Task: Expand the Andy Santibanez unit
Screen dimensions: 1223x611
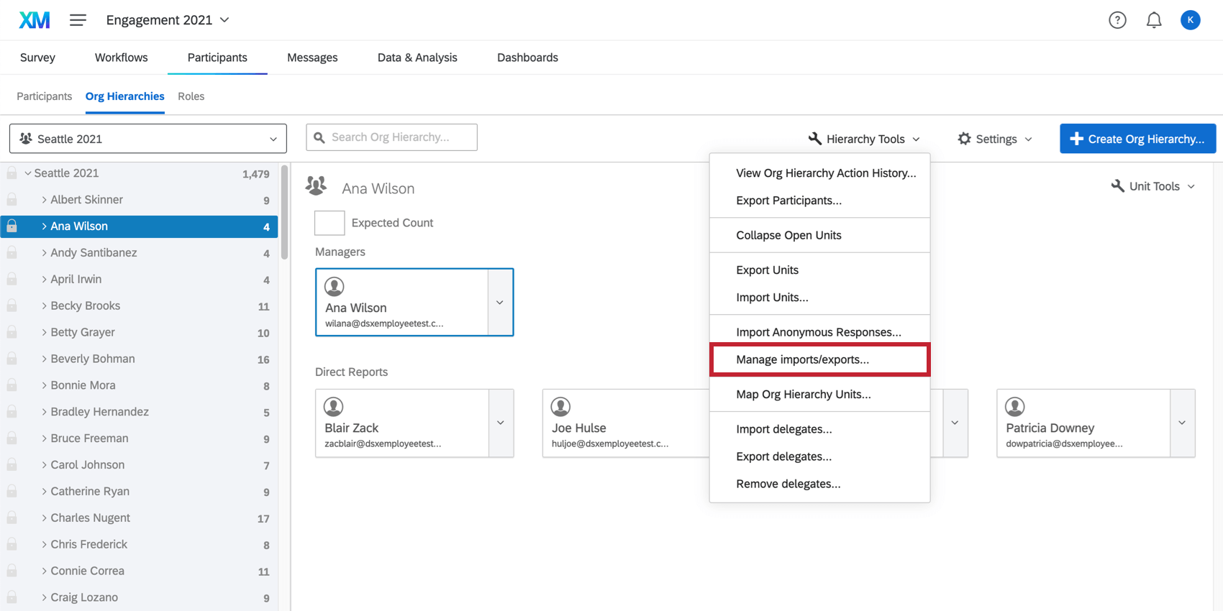Action: (x=45, y=253)
